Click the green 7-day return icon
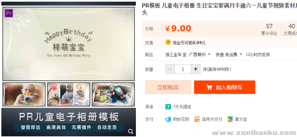This screenshot has width=297, height=137. pos(168,107)
